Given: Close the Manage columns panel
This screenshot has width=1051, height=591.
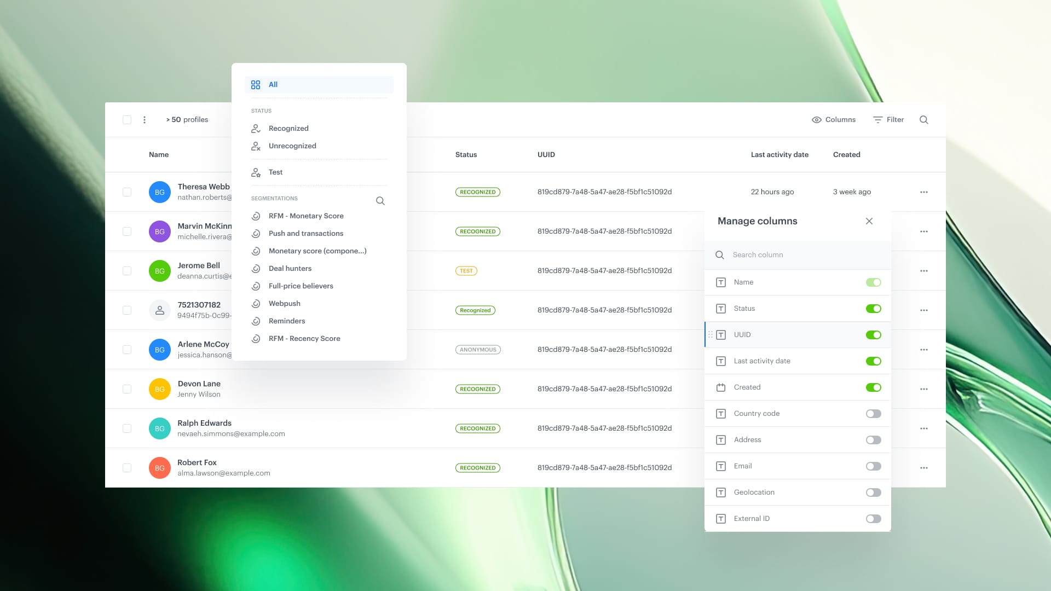Looking at the screenshot, I should 869,221.
